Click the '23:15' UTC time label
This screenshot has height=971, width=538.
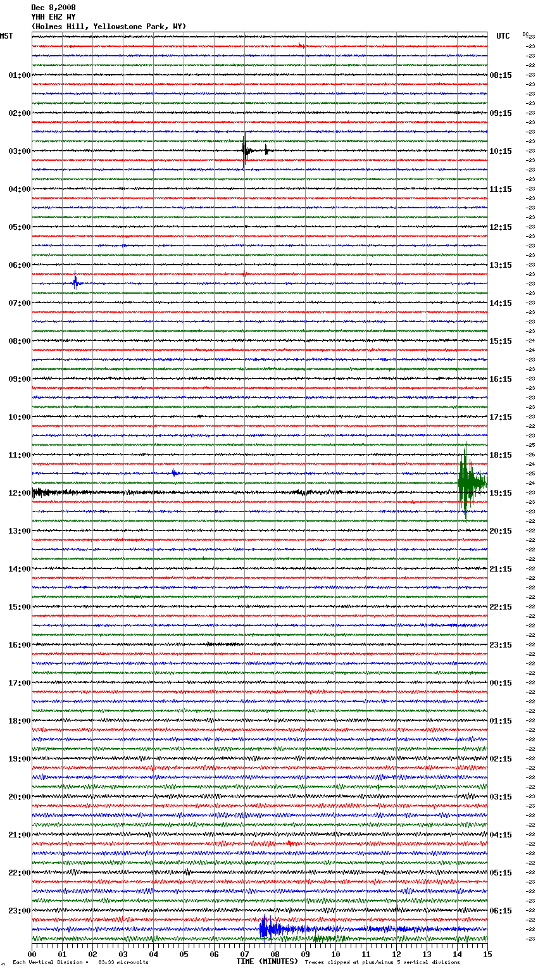click(x=501, y=645)
